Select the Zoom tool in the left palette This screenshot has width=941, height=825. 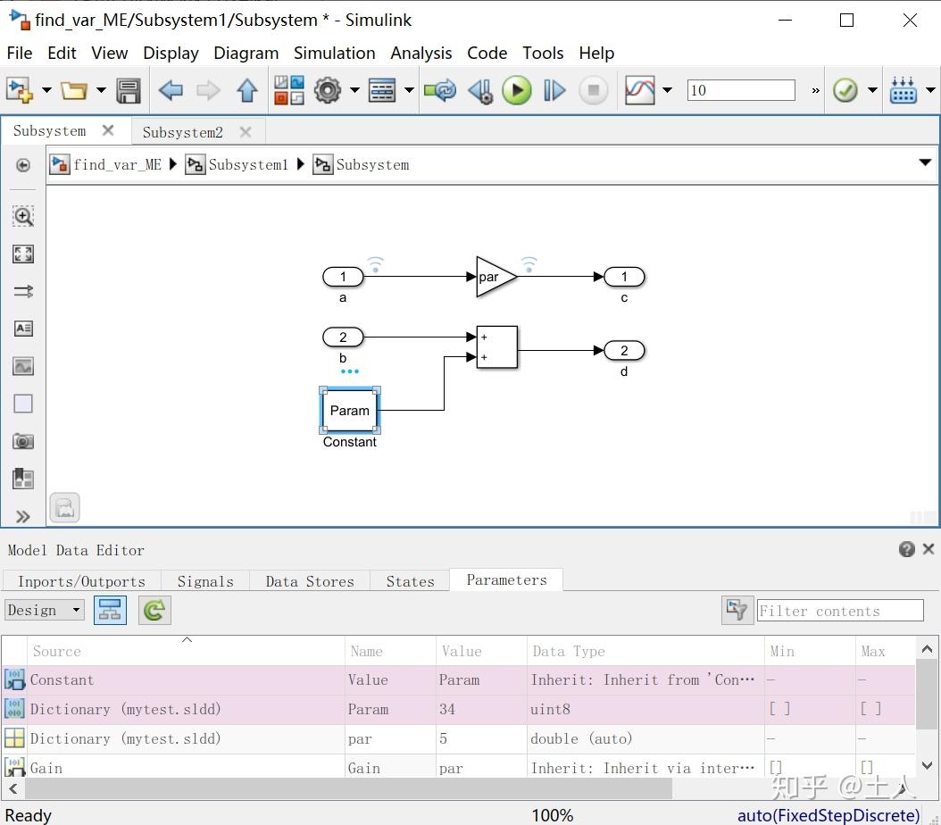coord(22,216)
